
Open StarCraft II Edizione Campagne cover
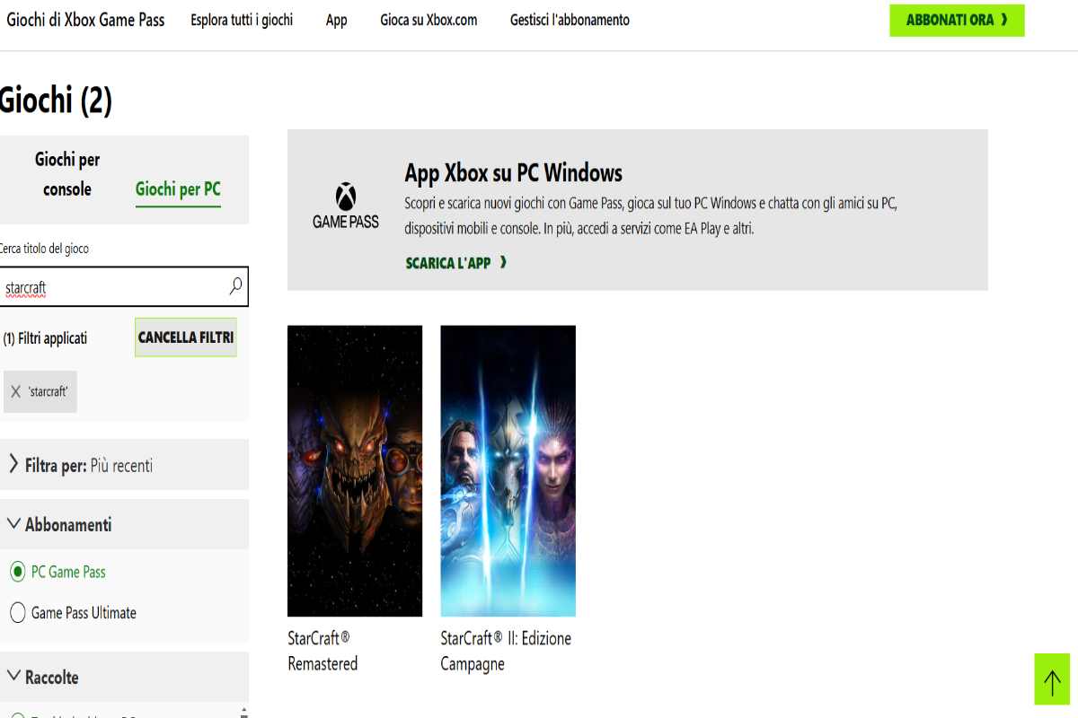(508, 470)
